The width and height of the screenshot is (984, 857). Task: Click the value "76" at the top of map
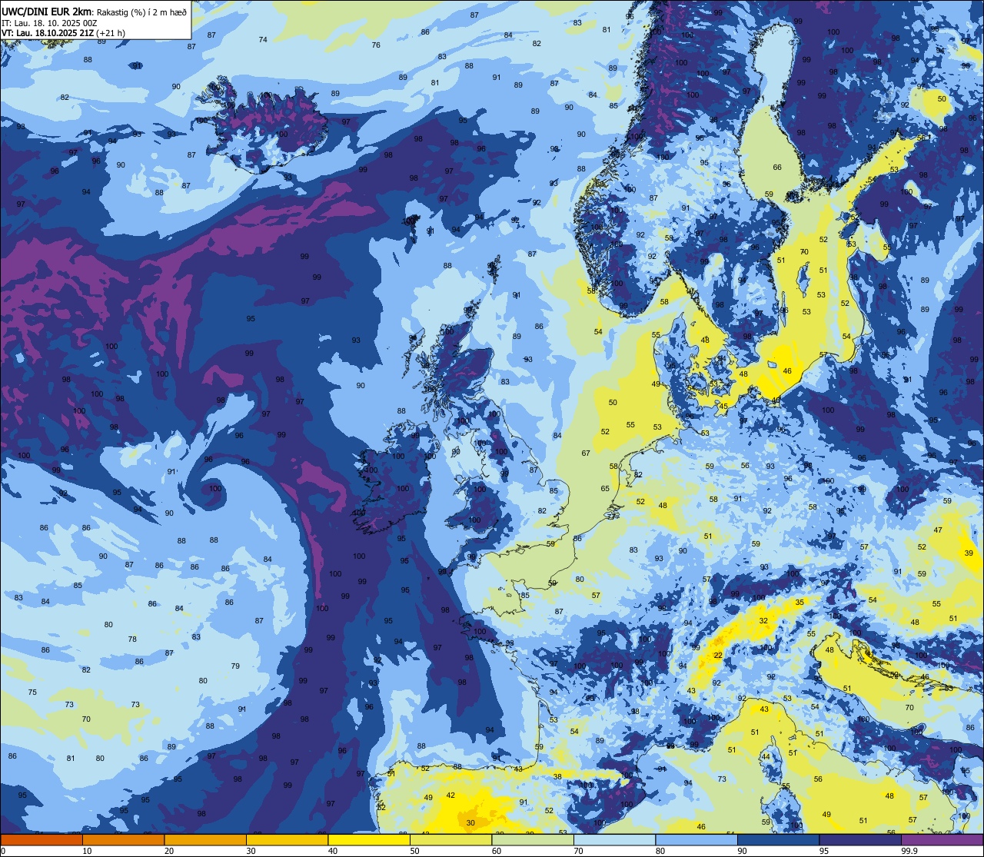[376, 45]
